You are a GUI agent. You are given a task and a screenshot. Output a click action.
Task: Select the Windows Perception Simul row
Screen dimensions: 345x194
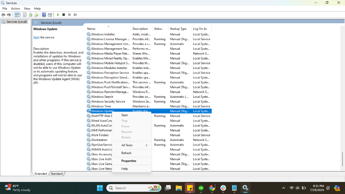pos(149,78)
